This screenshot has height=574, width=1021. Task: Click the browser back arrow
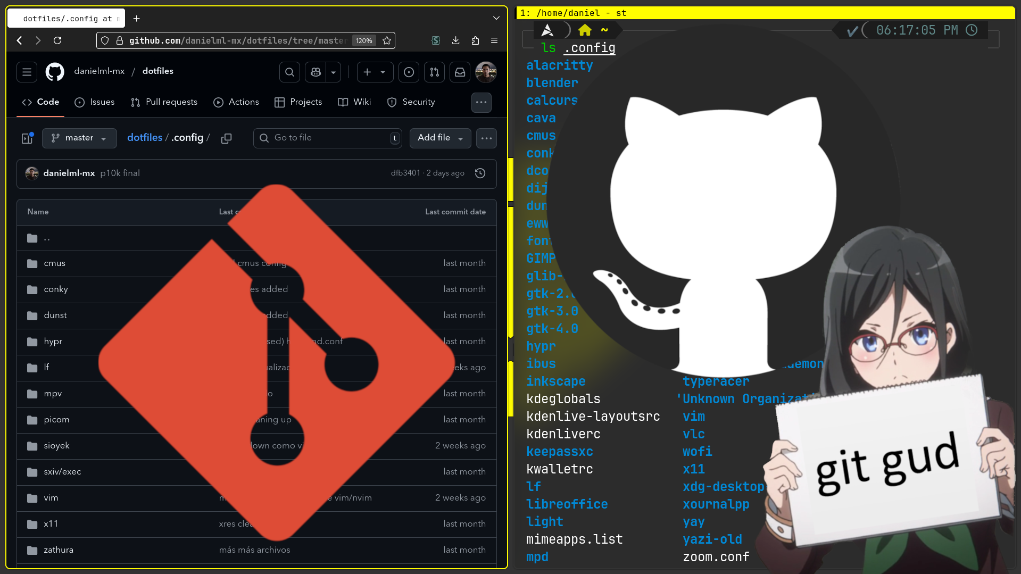20,40
